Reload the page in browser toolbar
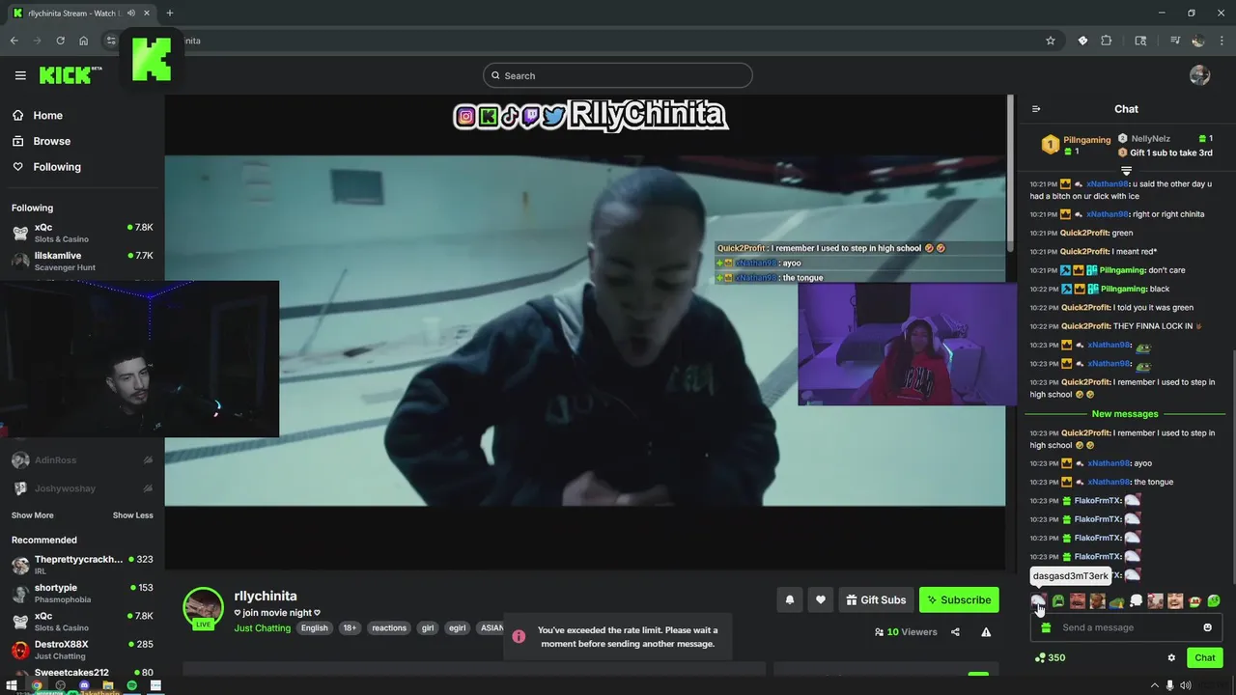Image resolution: width=1236 pixels, height=695 pixels. 60,41
